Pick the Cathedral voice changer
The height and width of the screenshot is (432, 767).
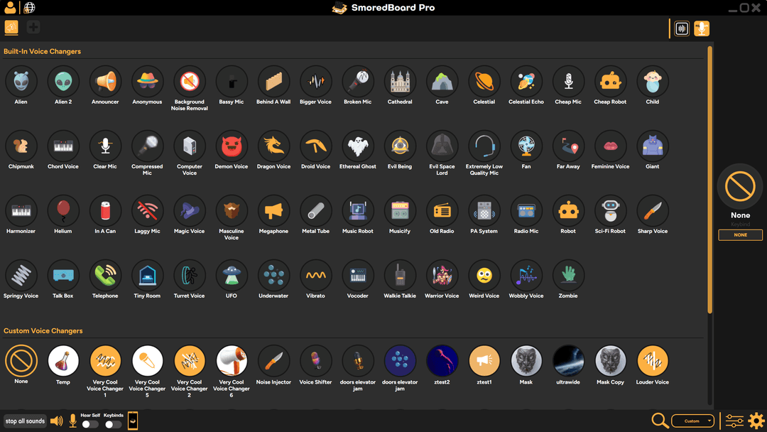400,82
